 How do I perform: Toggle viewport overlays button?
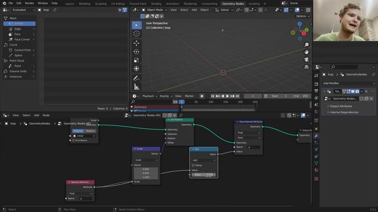[x=297, y=10]
